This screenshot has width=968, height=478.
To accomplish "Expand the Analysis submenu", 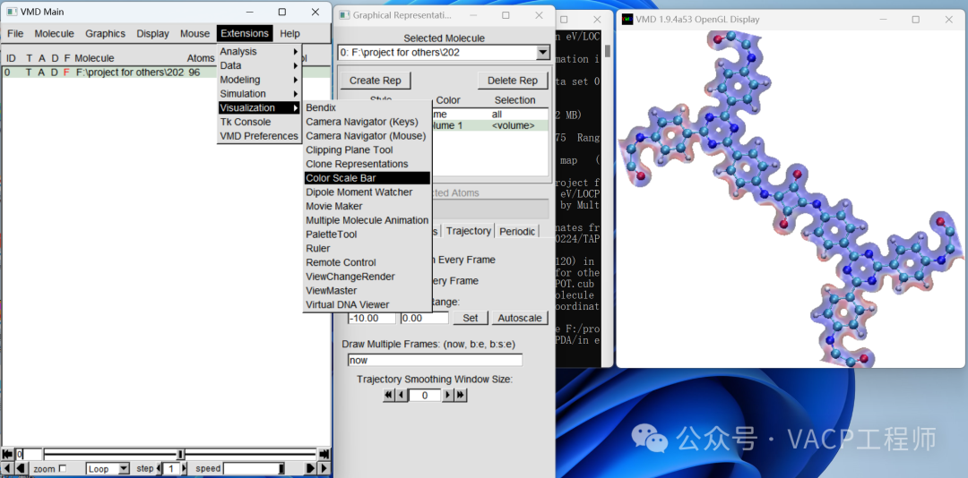I will point(259,52).
